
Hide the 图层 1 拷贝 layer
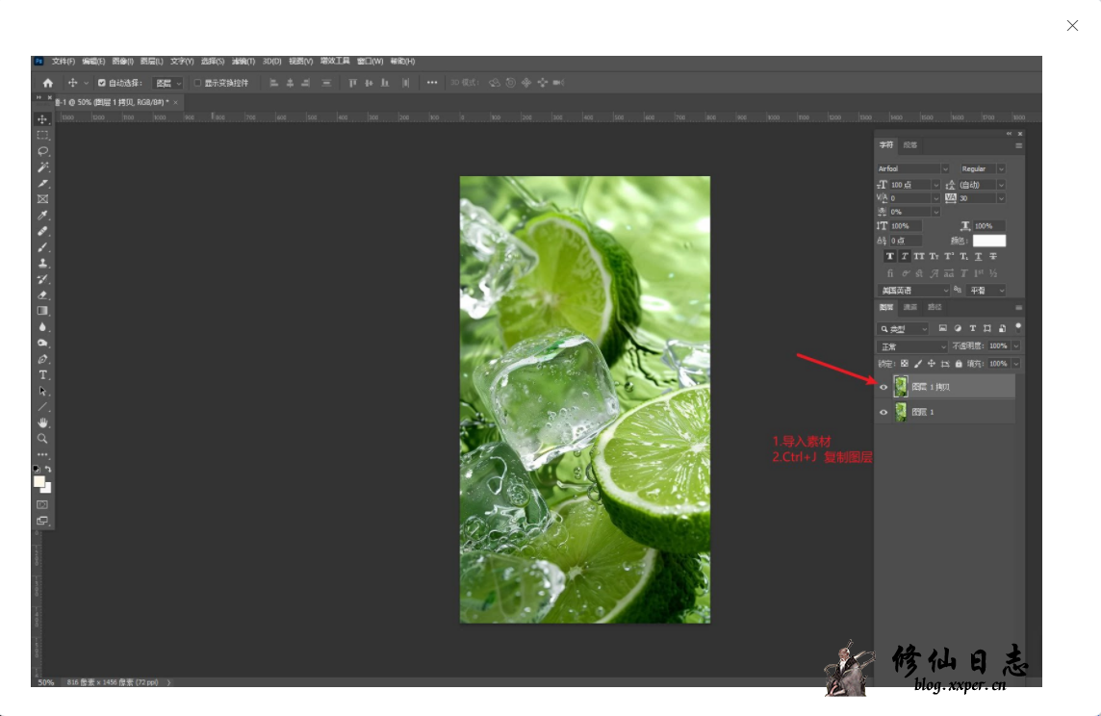[883, 387]
